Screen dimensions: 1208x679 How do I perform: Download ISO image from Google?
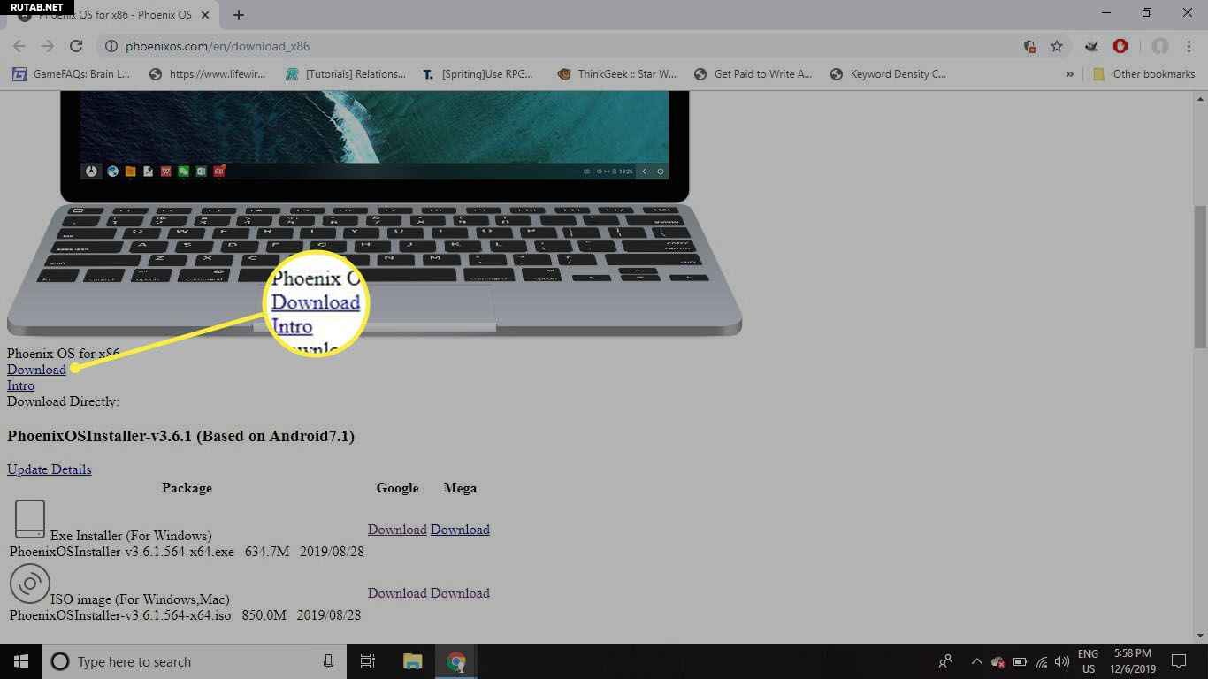tap(397, 593)
